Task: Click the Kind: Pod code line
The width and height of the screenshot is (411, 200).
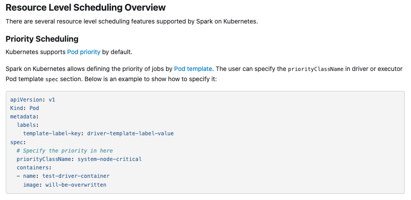Action: [x=25, y=108]
